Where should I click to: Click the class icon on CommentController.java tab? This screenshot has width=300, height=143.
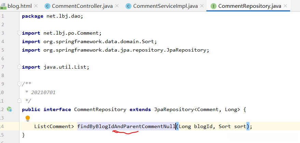[x=47, y=6]
